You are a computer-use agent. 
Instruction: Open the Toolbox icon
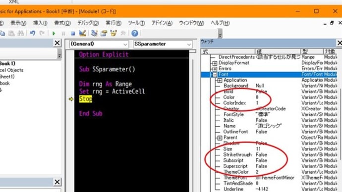tap(123, 33)
